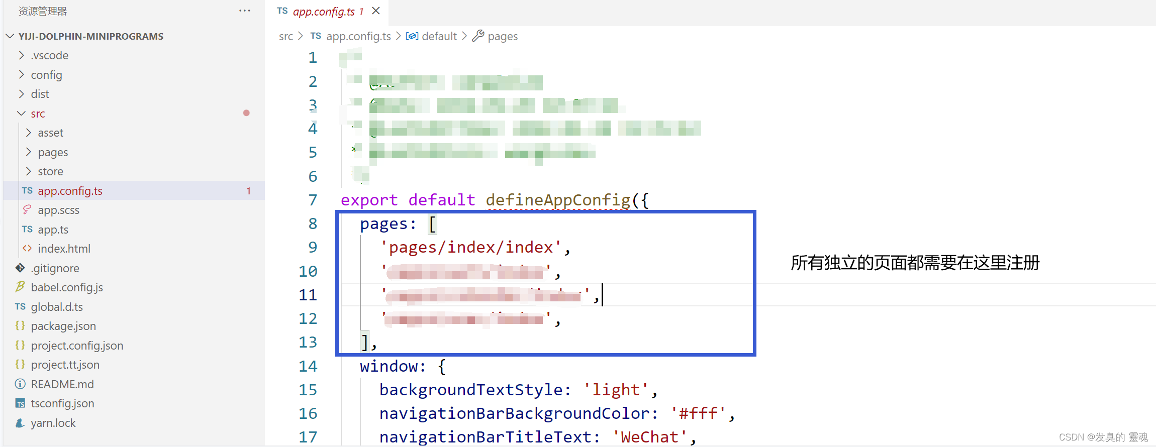The width and height of the screenshot is (1156, 447).
Task: Close the app.config.ts tab
Action: pyautogui.click(x=376, y=11)
